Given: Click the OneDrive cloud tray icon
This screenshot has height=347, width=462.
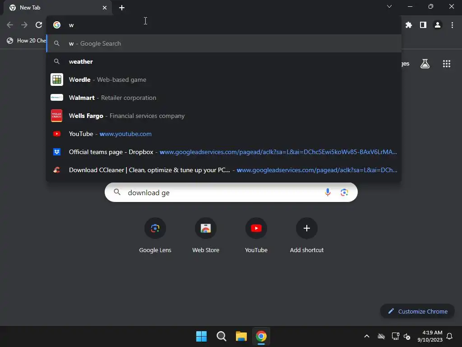Looking at the screenshot, I should click(x=381, y=336).
